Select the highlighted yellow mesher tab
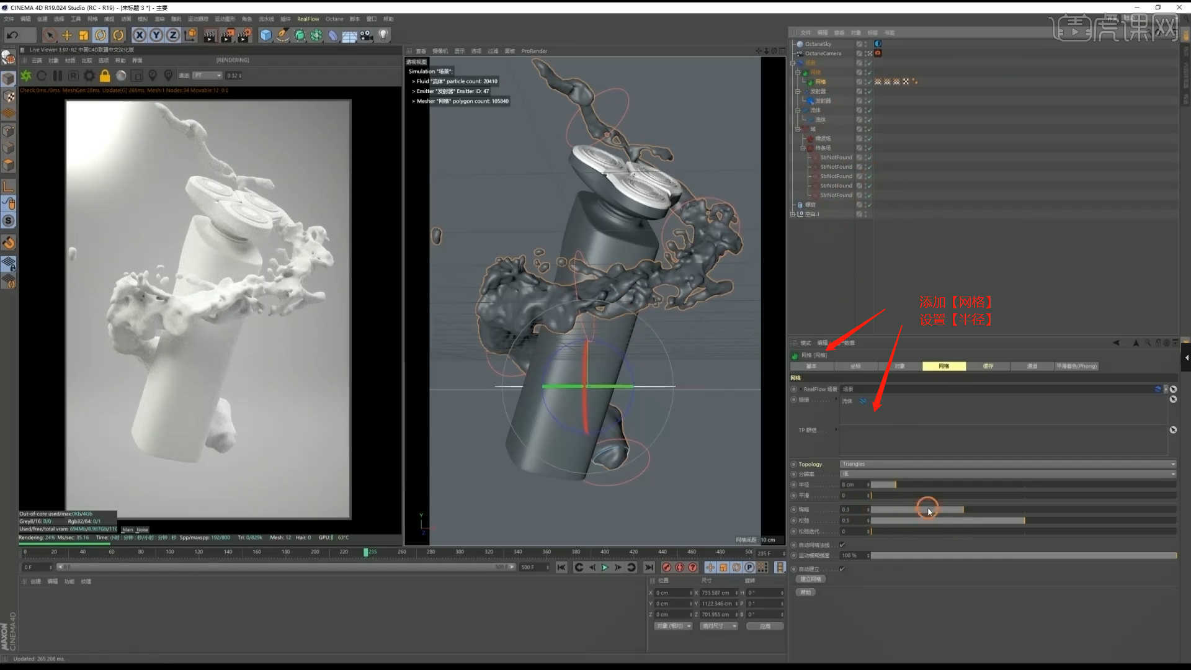Screen dimensions: 1191x670 [x=944, y=366]
